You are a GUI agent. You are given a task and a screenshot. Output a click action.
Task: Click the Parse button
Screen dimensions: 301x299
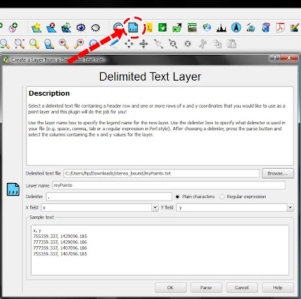pos(206,288)
